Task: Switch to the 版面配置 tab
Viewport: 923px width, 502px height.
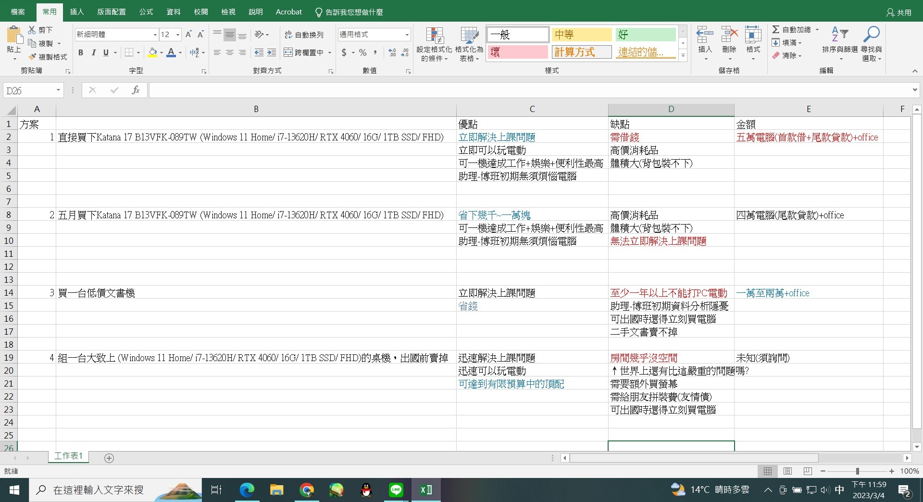Action: pyautogui.click(x=112, y=12)
